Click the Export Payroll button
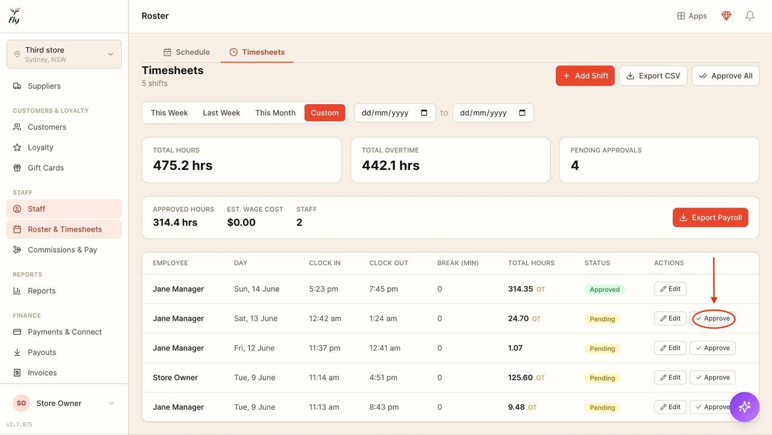 [710, 218]
